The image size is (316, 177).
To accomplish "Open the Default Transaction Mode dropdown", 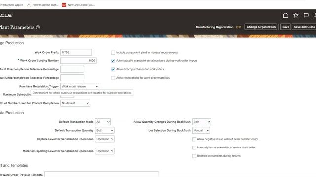I will coord(103,122).
